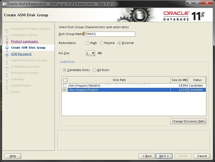The width and height of the screenshot is (215, 162).
Task: Click the Back button
Action: pyautogui.click(x=147, y=156)
